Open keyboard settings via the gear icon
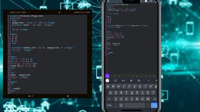 pos(131,81)
